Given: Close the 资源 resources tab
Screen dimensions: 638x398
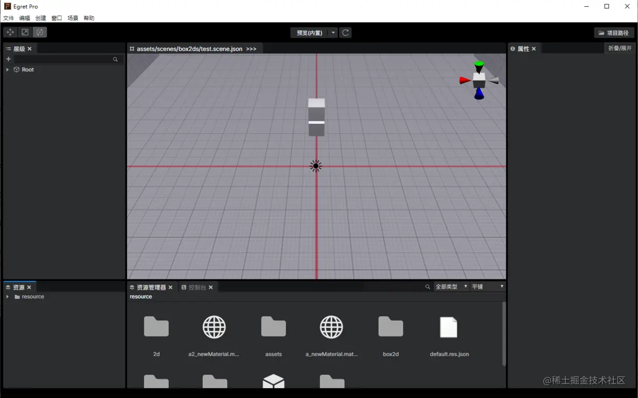Looking at the screenshot, I should tap(29, 288).
